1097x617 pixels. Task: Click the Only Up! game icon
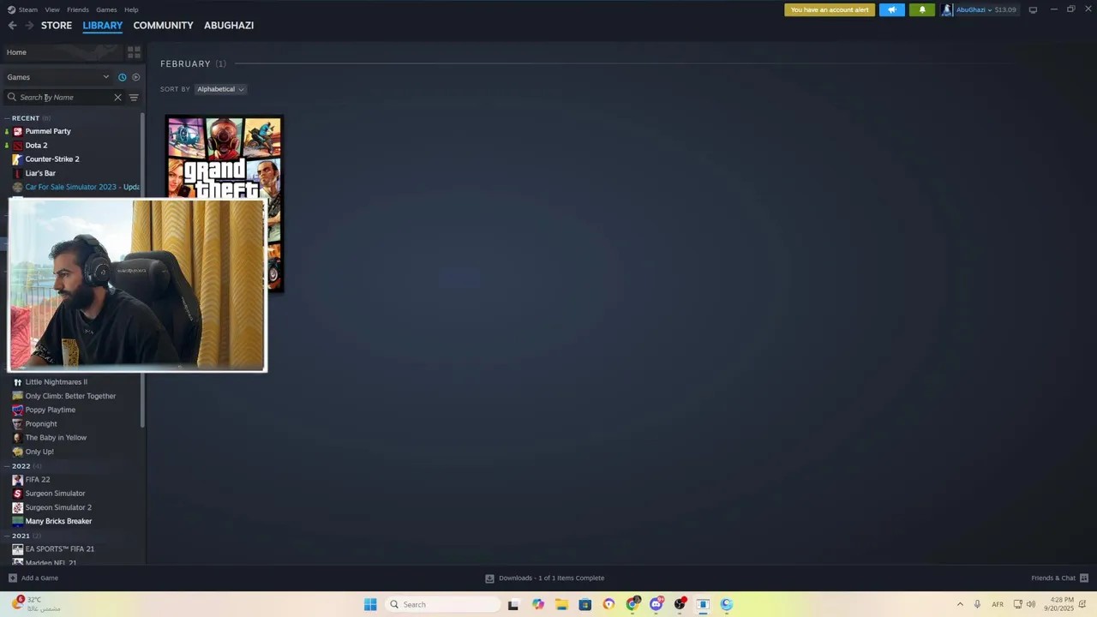point(17,452)
